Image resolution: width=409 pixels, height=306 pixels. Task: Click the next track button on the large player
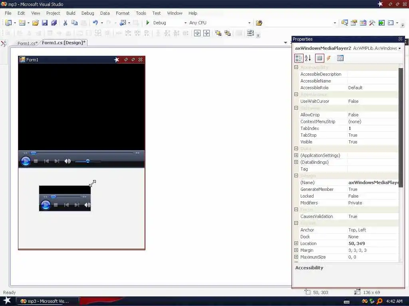tap(57, 161)
